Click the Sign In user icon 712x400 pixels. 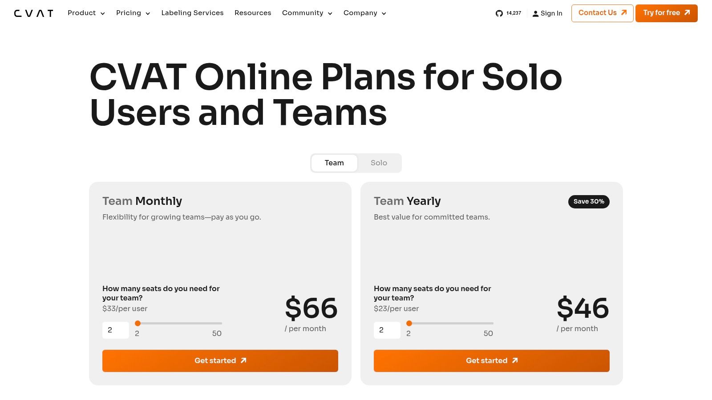click(535, 14)
